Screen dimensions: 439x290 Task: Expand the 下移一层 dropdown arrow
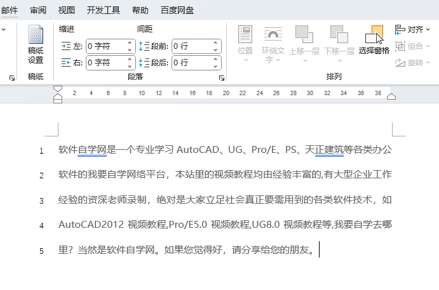point(340,60)
